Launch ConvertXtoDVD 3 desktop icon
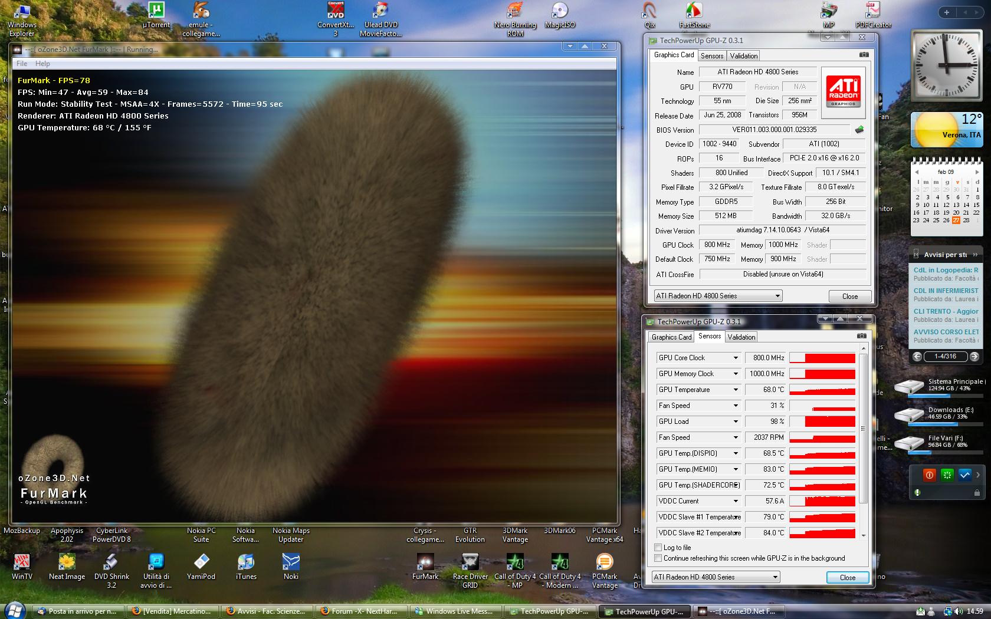The image size is (991, 619). pos(336,19)
